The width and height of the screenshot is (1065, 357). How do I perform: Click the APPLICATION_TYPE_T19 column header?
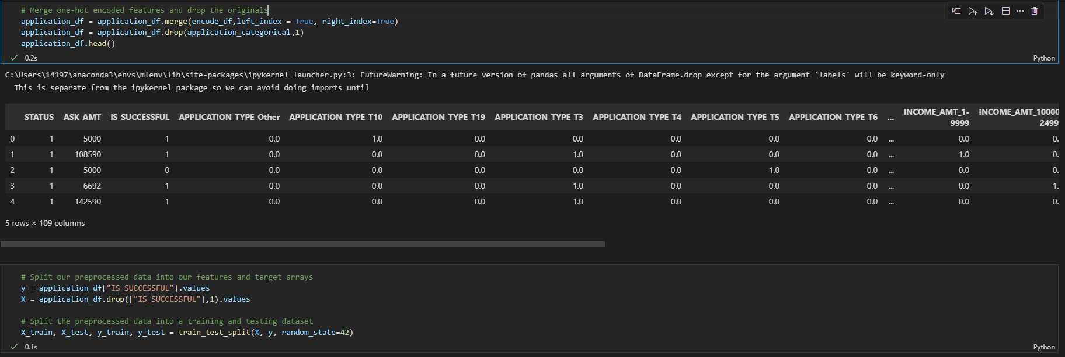tap(438, 117)
